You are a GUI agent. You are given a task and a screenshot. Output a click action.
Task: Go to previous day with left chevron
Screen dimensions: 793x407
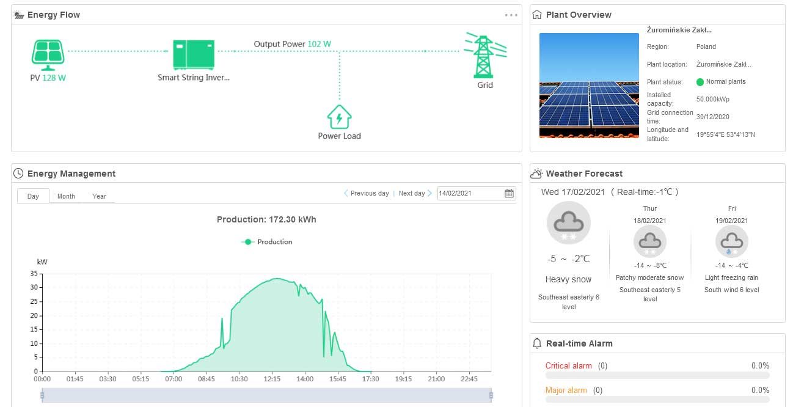(x=346, y=194)
